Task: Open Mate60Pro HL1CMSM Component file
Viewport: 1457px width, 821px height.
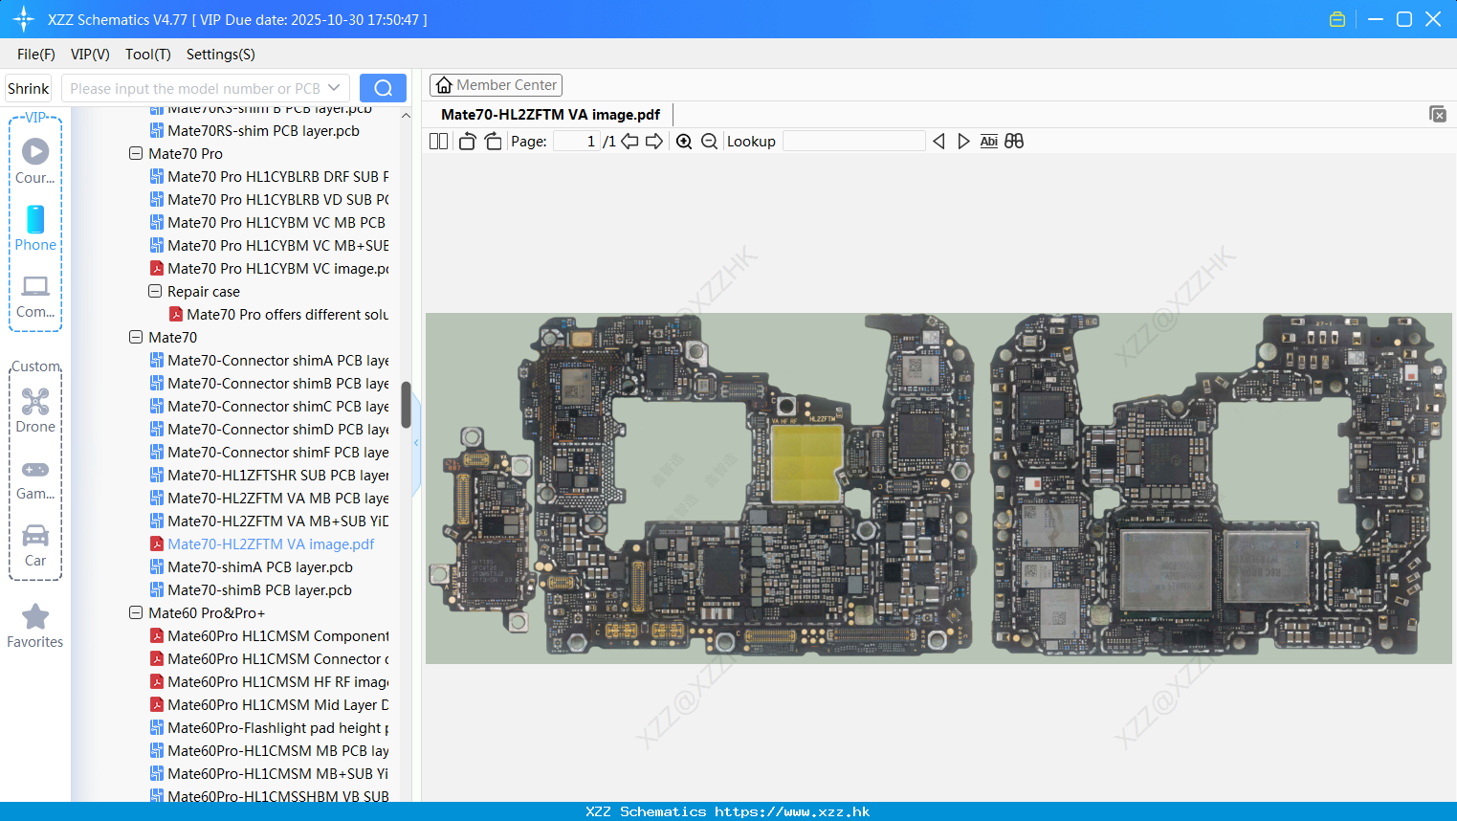Action: 269,636
